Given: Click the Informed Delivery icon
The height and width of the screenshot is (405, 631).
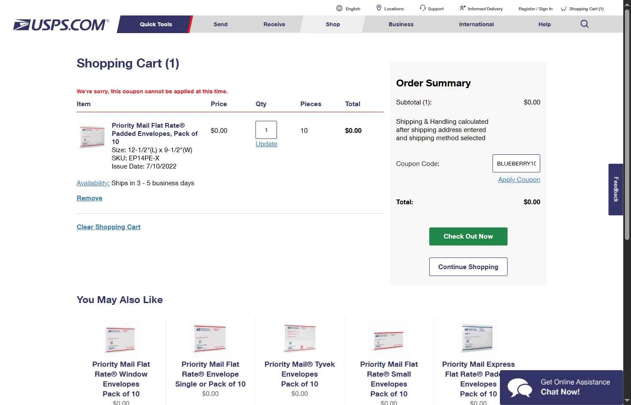Looking at the screenshot, I should click(462, 8).
